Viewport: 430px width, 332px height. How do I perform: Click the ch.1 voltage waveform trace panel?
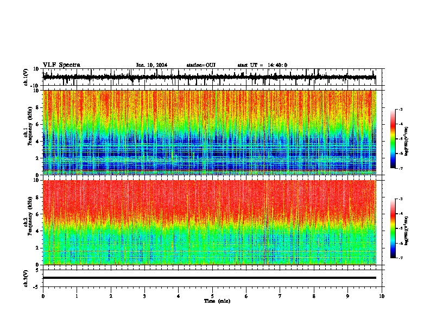tap(212, 77)
